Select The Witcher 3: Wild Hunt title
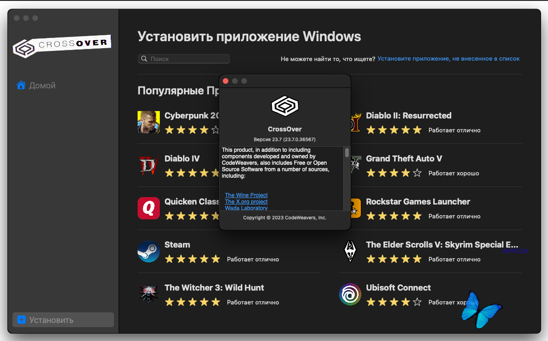Image resolution: width=548 pixels, height=341 pixels. (214, 288)
